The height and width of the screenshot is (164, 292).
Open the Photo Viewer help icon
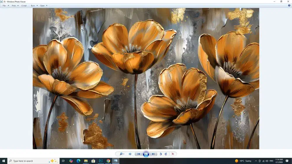point(289,6)
